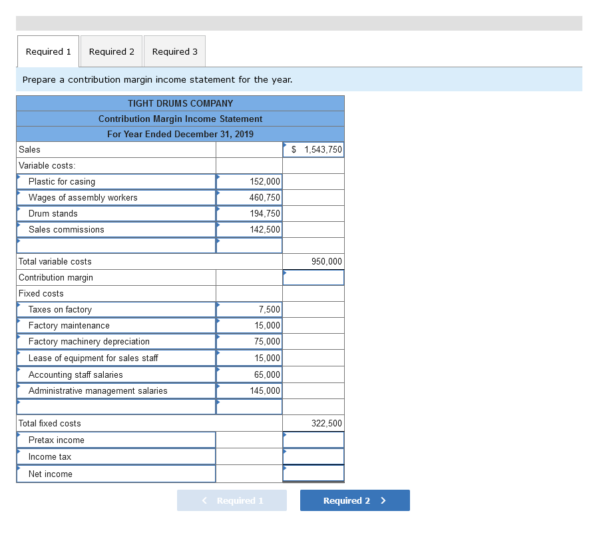Select the Pretax income input cell
Viewport: 611px width, 537px height.
click(313, 440)
